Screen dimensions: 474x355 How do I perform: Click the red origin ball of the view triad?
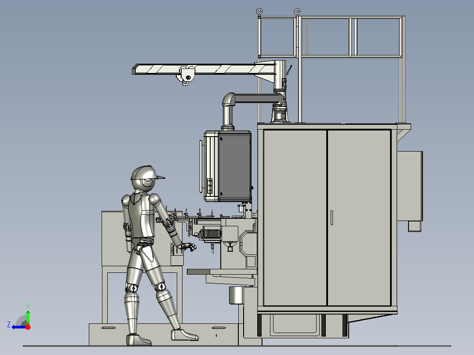click(28, 327)
